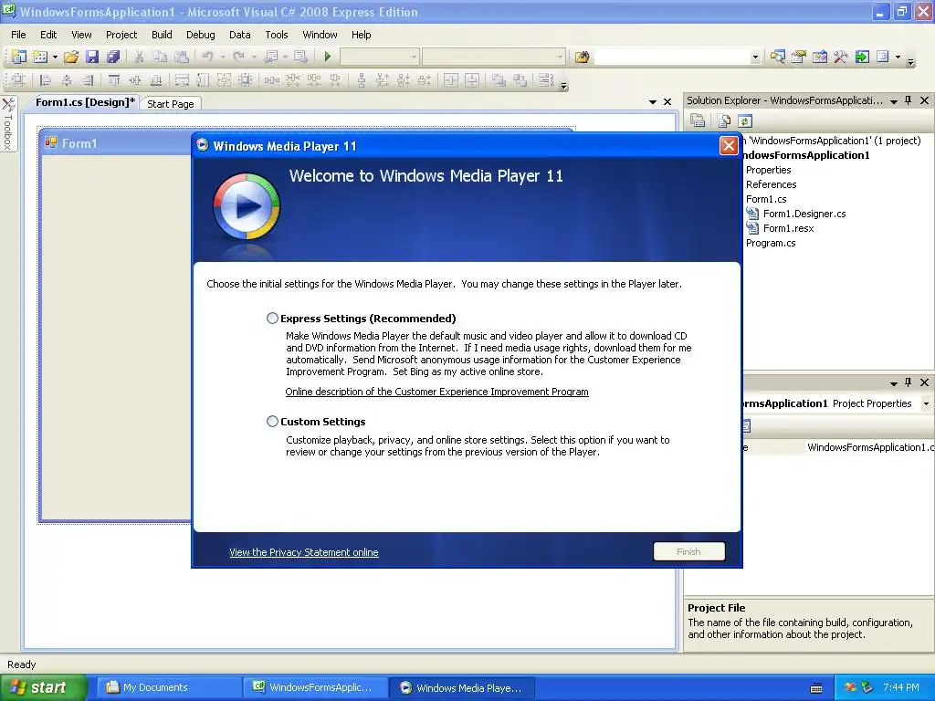Select References node in Solution Explorer
935x701 pixels.
tap(771, 184)
